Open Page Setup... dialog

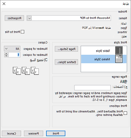[x=66, y=49]
